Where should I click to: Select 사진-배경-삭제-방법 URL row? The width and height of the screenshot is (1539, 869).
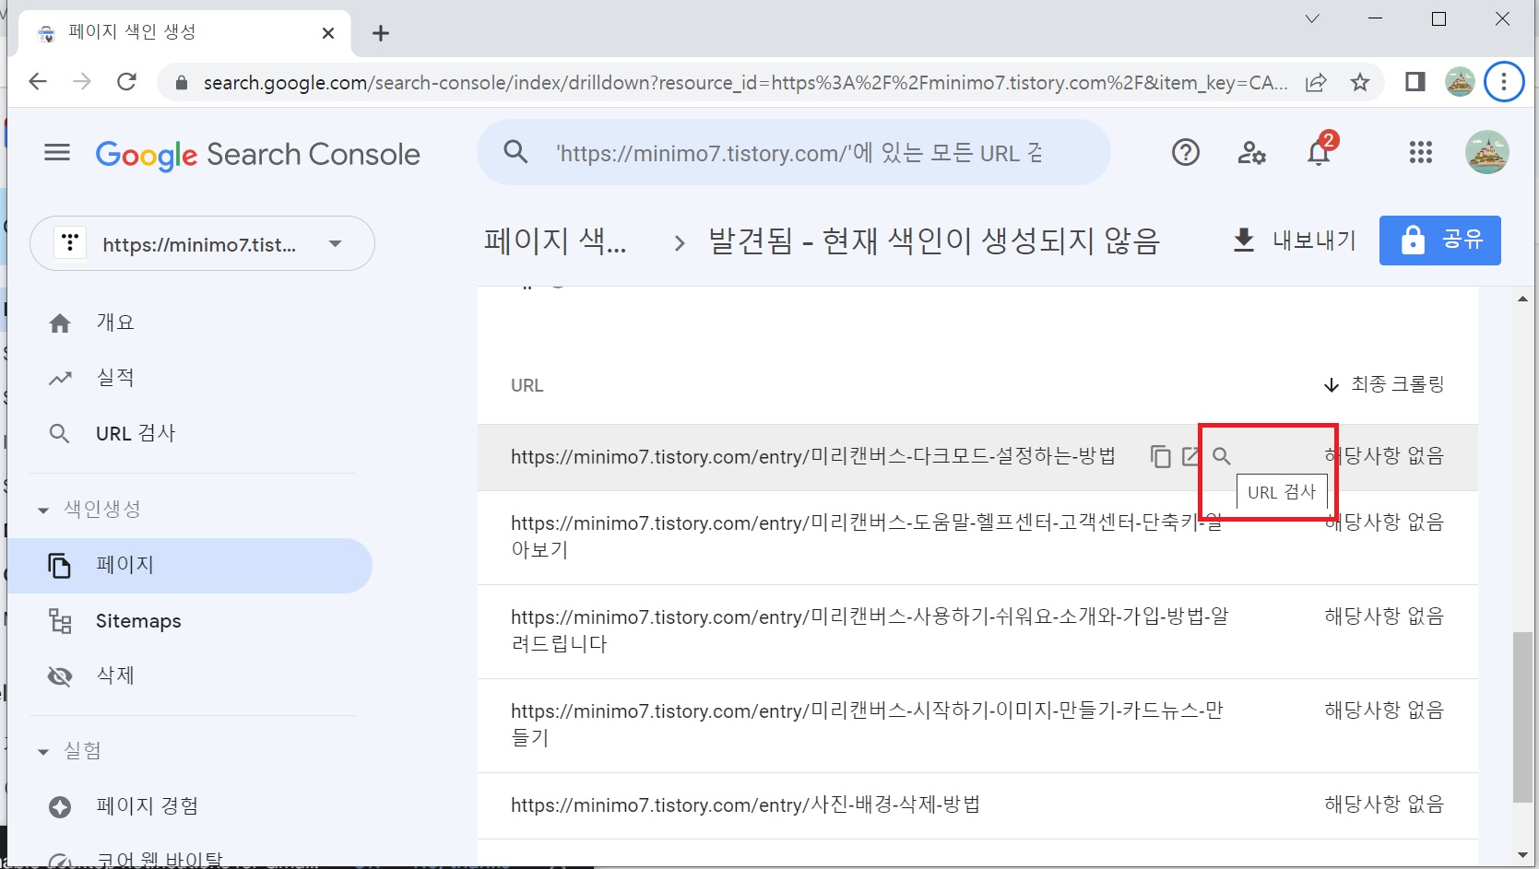coord(977,805)
